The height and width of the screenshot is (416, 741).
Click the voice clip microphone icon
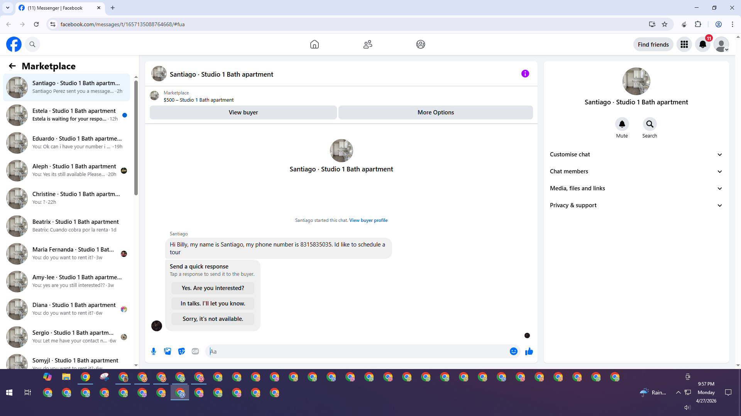click(154, 351)
